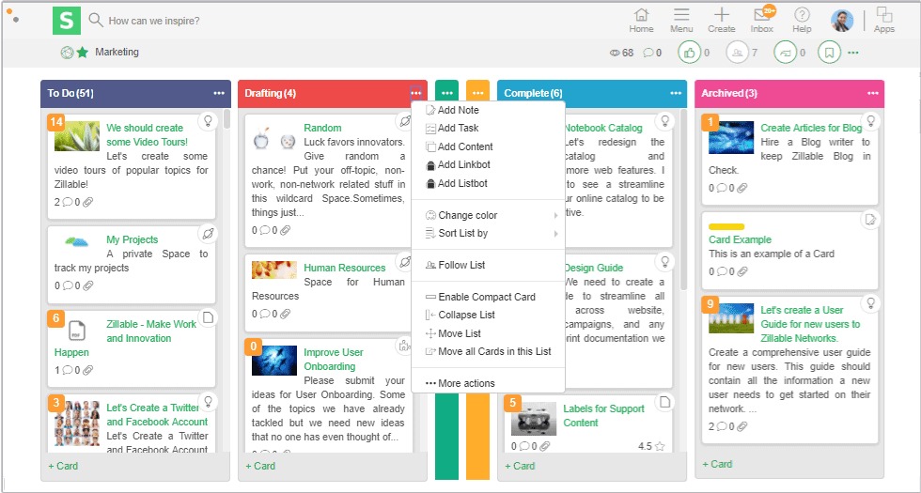Click the Complete list scrollbar
The image size is (921, 493).
683,199
